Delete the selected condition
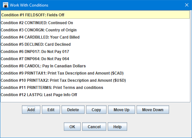Screen dimensions: 192x138 (x=73, y=110)
